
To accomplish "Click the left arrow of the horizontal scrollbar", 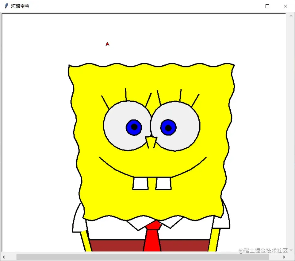I will (x=4, y=257).
